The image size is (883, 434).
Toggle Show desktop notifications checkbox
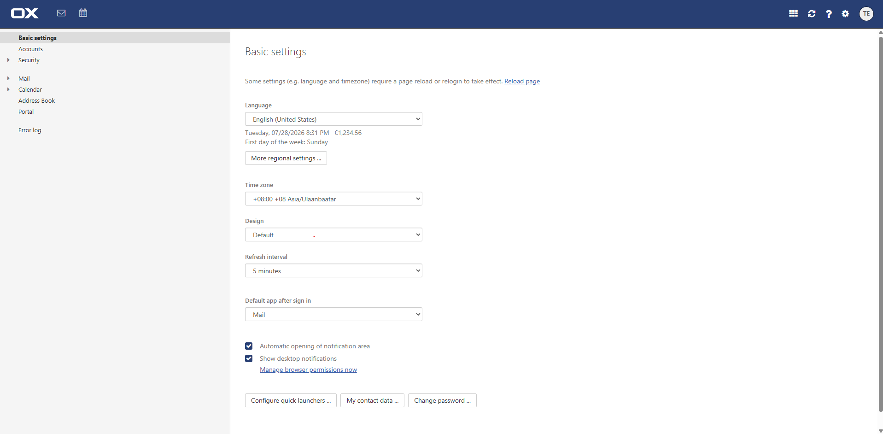[249, 358]
